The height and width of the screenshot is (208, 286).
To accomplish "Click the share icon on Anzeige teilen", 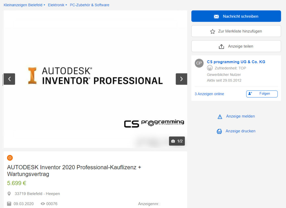I will point(221,46).
